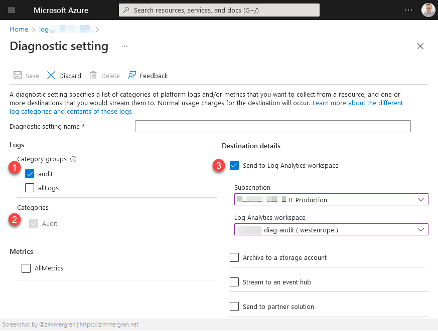The height and width of the screenshot is (331, 438).
Task: Navigate back to Home via breadcrumb
Action: click(x=19, y=29)
